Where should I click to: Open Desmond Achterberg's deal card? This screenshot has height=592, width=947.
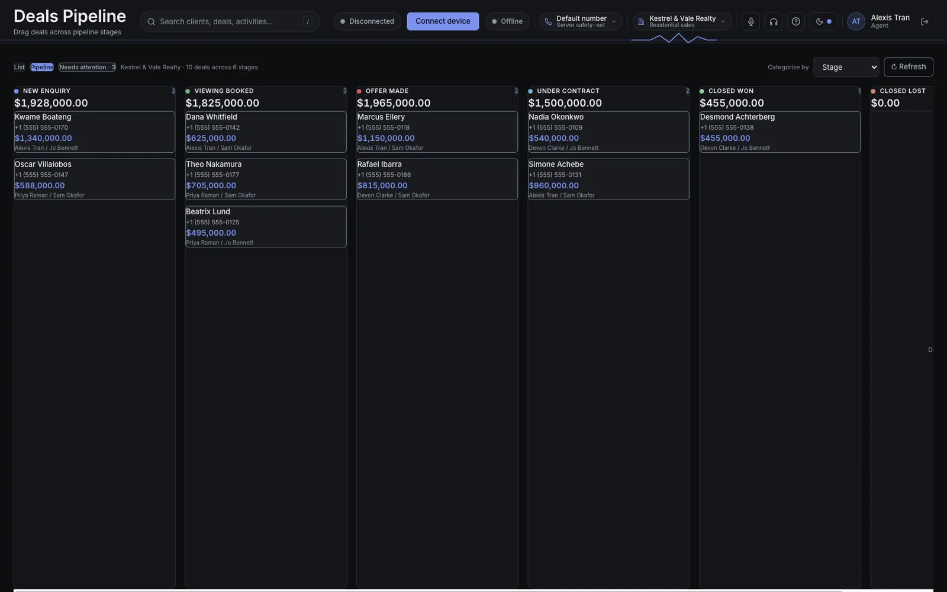(780, 132)
